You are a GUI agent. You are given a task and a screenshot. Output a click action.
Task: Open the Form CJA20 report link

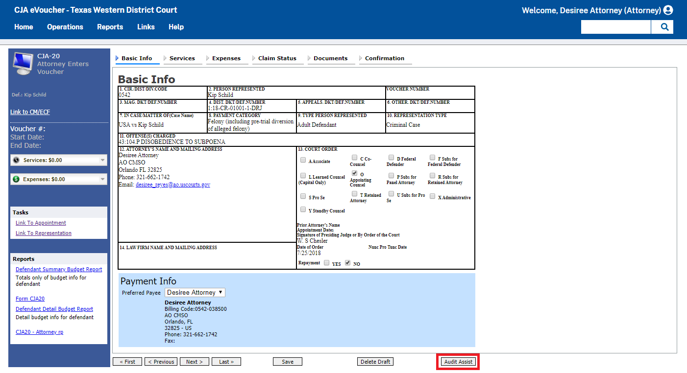[x=30, y=298]
